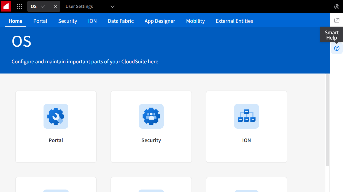Open the ION tab in navigation bar
343x192 pixels.
[x=92, y=21]
